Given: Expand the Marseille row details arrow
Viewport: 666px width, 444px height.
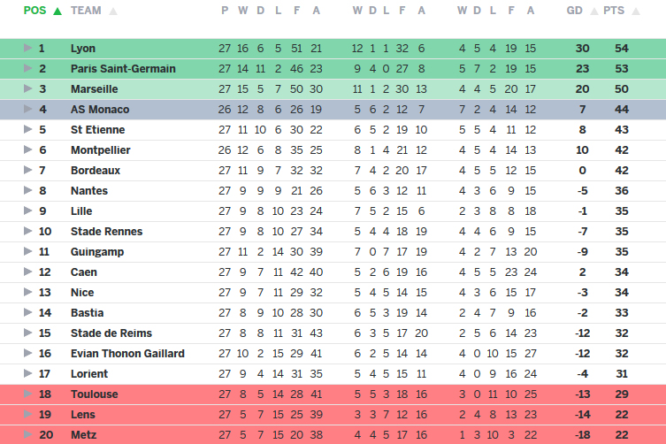Looking at the screenshot, I should [27, 89].
